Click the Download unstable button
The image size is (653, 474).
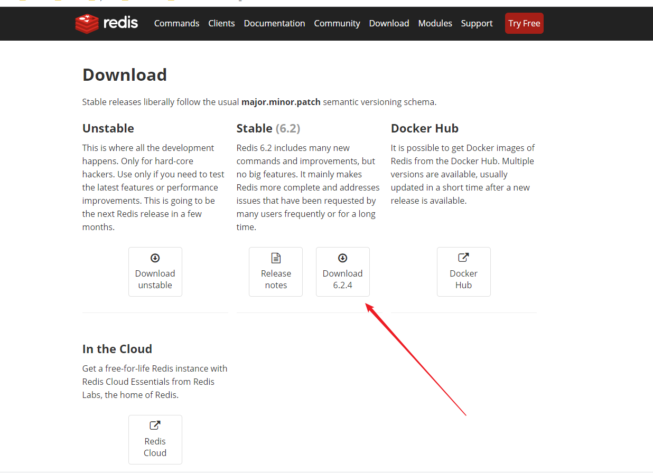click(155, 272)
